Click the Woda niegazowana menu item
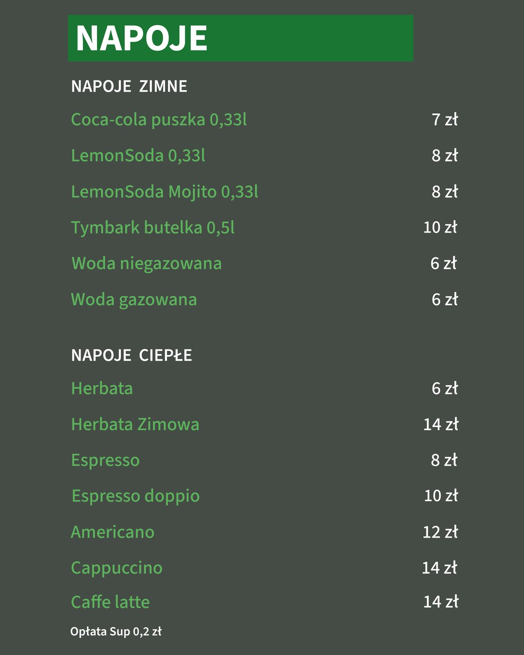 147,263
